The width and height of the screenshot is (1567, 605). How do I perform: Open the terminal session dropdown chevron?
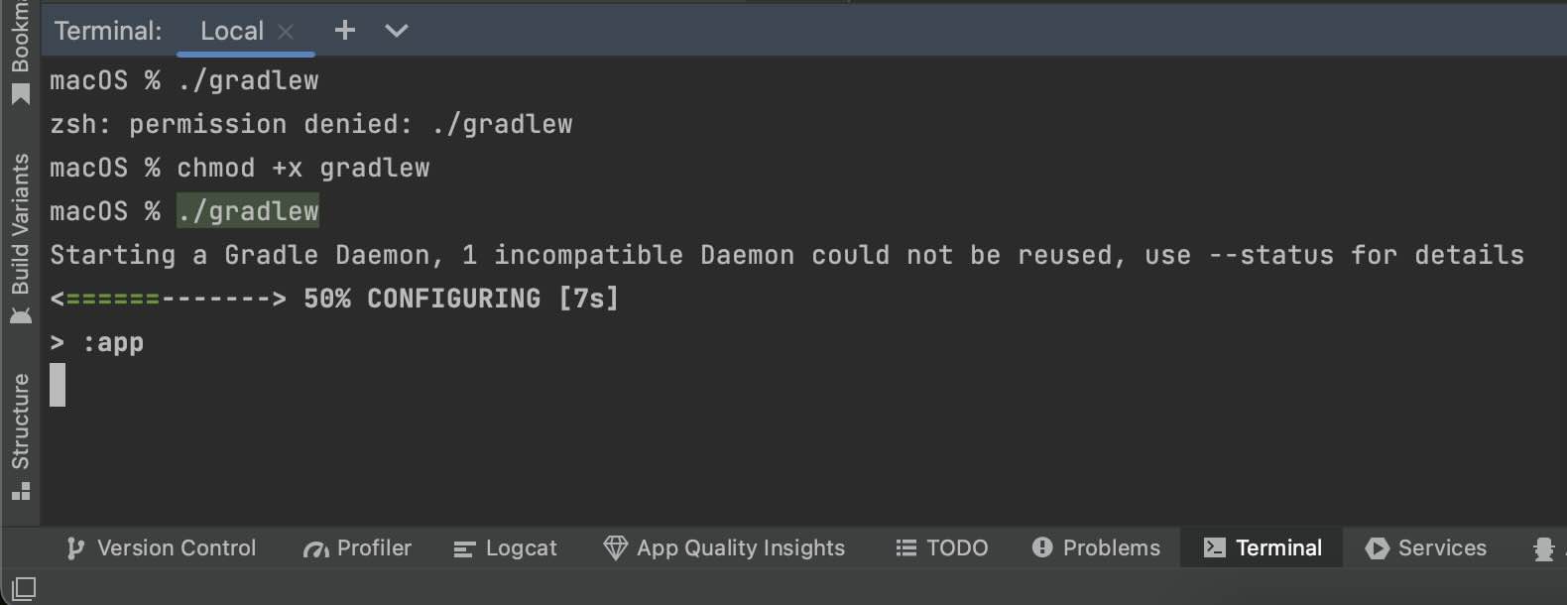[396, 30]
